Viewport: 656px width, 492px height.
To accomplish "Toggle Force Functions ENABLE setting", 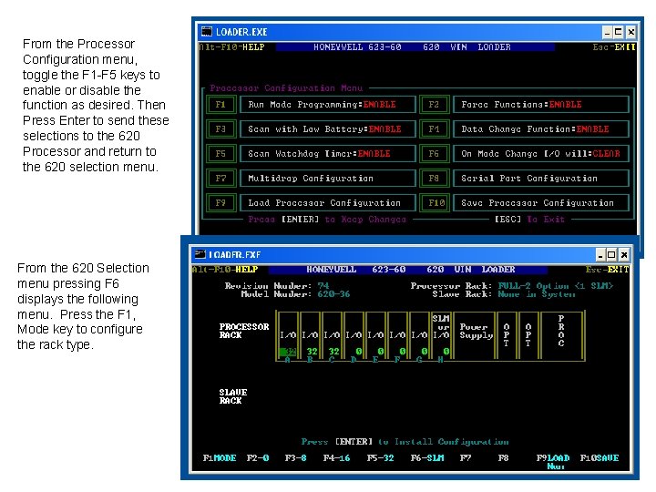I will click(541, 104).
